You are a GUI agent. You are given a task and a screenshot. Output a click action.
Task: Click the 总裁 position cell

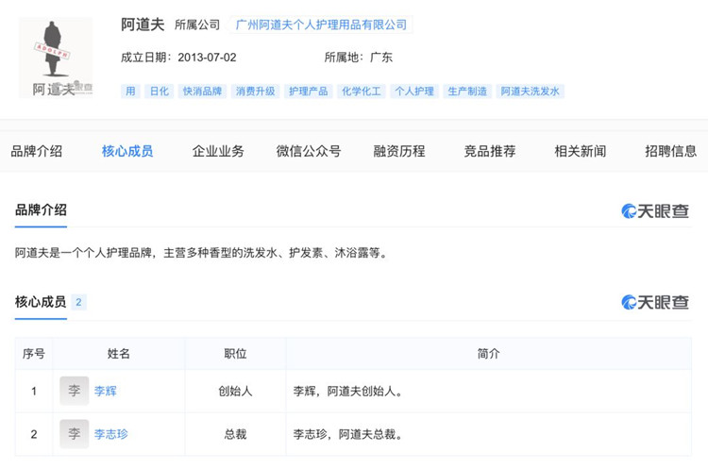235,434
